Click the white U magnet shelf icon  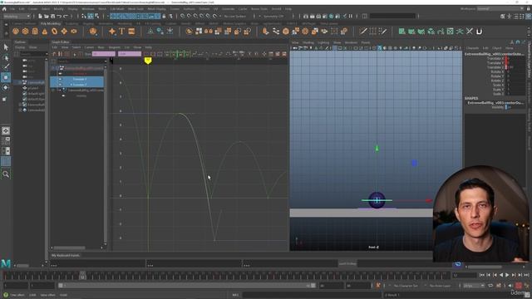click(x=479, y=32)
